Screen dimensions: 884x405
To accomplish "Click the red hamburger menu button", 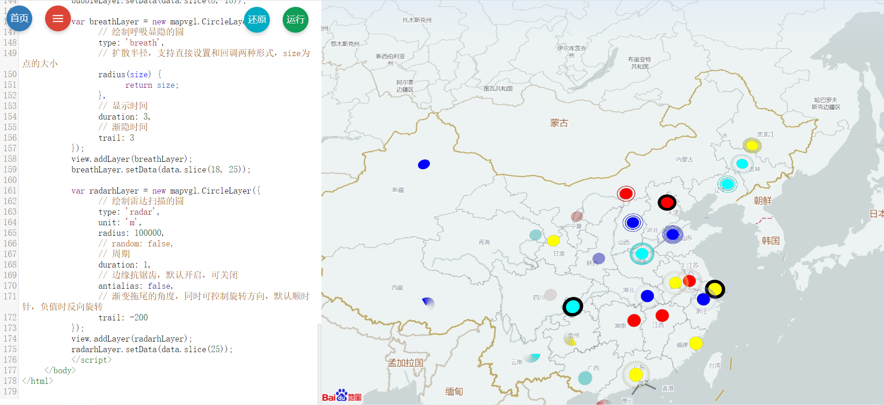I will pyautogui.click(x=58, y=19).
